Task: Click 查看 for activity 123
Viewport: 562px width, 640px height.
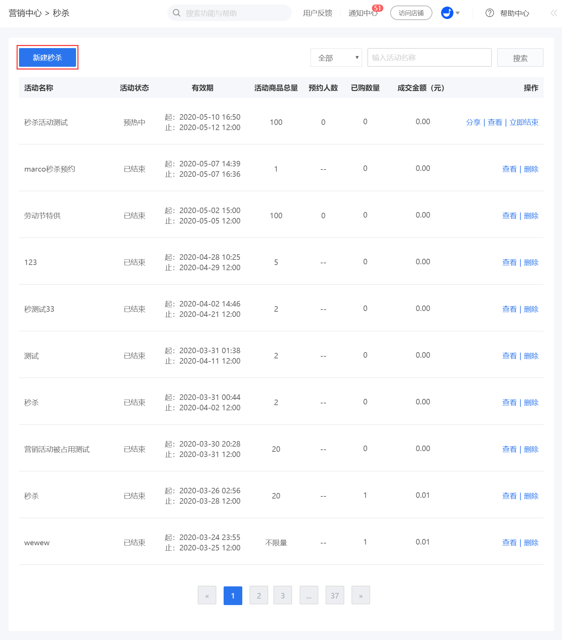Action: [509, 262]
